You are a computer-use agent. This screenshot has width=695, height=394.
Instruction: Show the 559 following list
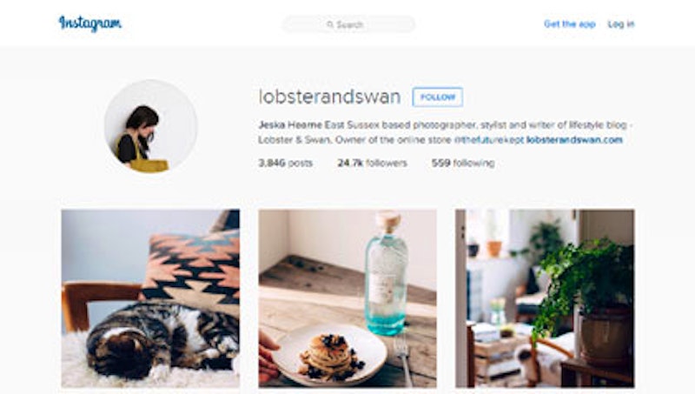pyautogui.click(x=463, y=163)
